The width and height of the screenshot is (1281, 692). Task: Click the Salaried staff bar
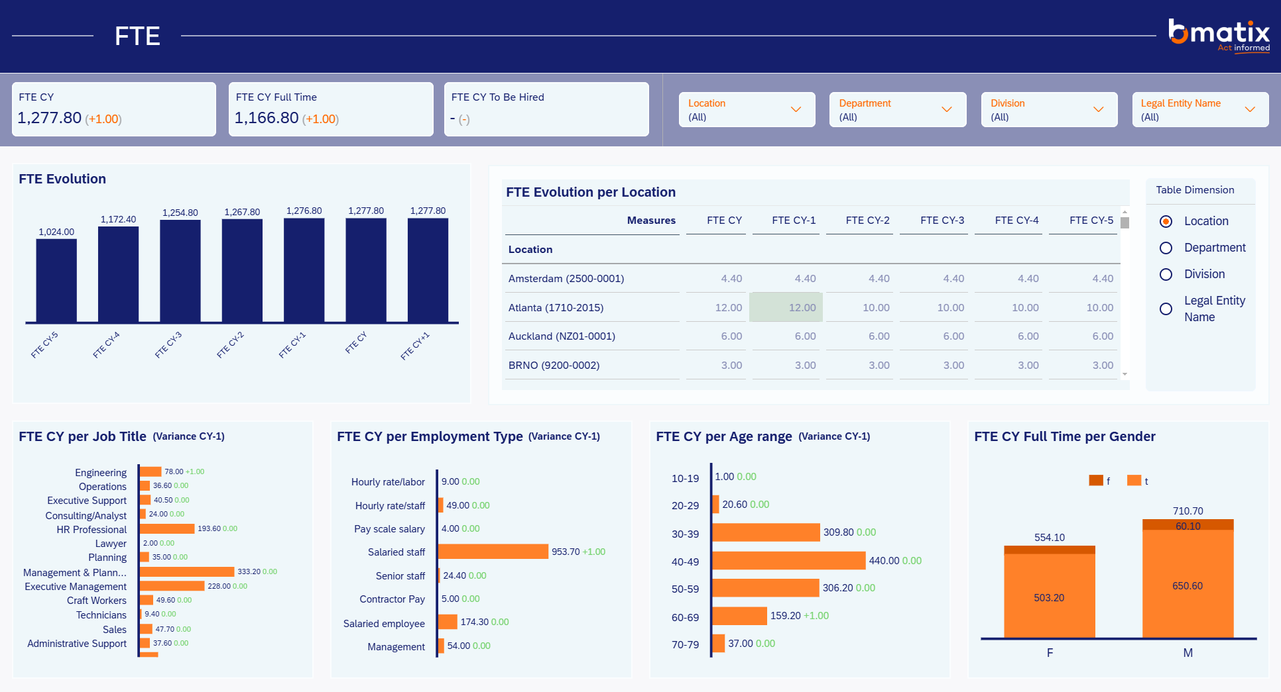click(x=493, y=552)
